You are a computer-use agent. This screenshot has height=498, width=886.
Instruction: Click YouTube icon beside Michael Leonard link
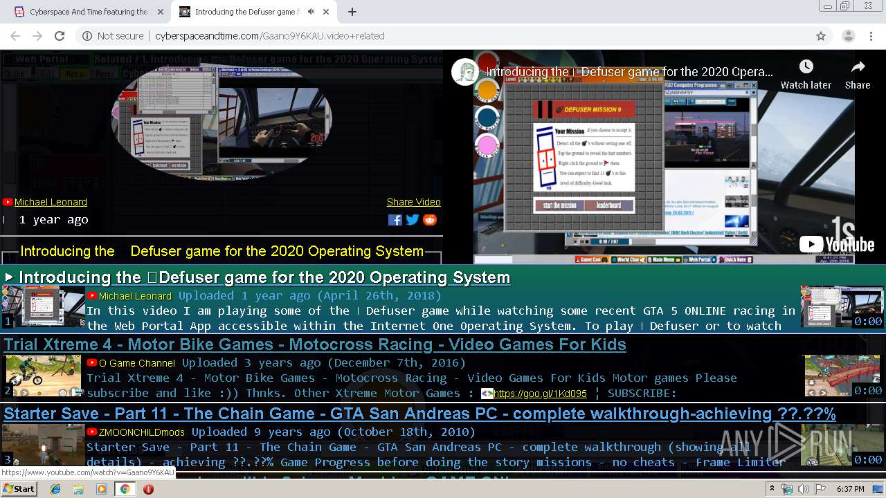pyautogui.click(x=8, y=202)
